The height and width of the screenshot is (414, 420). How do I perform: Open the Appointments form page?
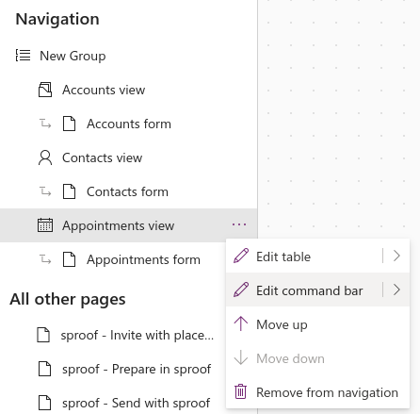coord(143,260)
